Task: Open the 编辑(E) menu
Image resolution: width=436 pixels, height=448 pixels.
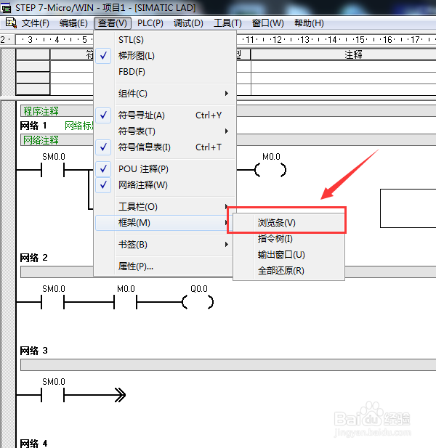Action: point(73,23)
